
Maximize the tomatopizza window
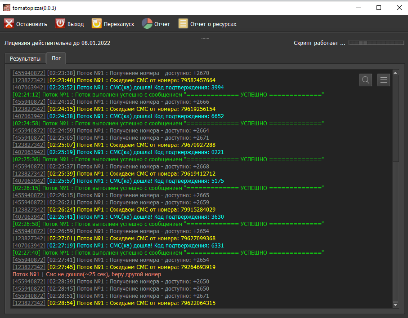pos(379,8)
